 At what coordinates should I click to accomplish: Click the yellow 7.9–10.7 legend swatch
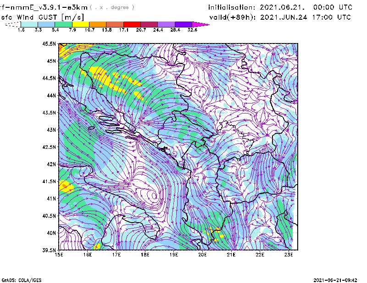point(81,24)
